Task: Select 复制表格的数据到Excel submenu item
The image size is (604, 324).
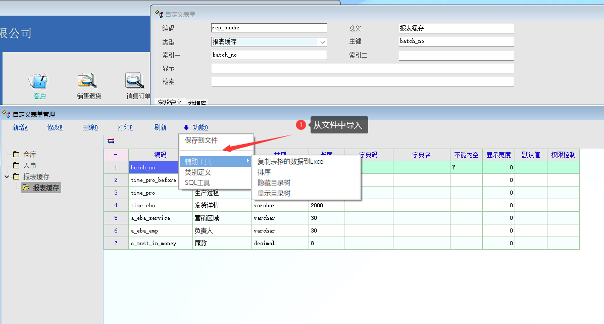Action: [x=291, y=162]
